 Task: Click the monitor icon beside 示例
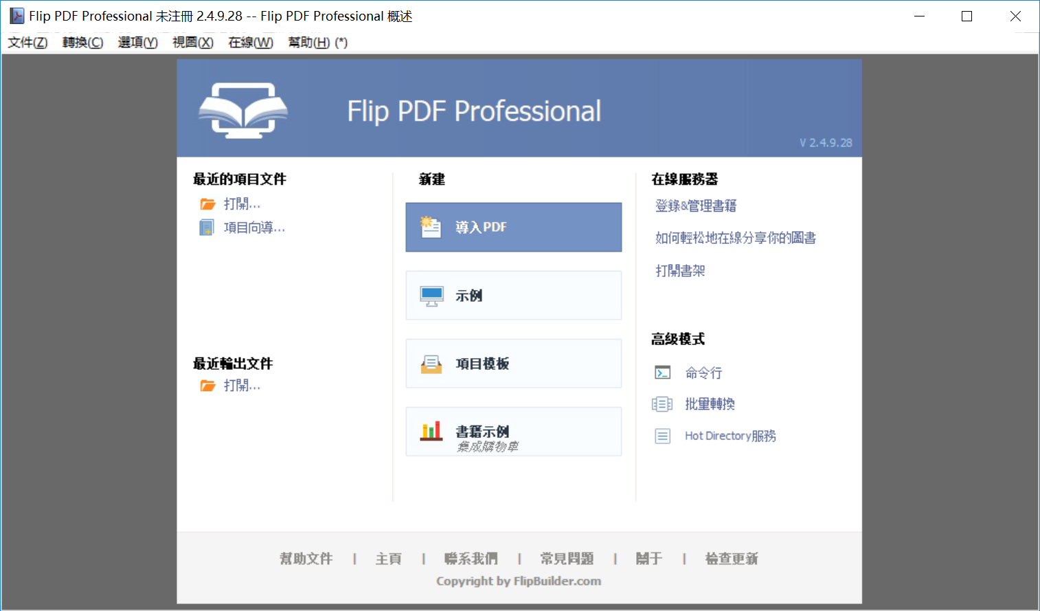[431, 296]
